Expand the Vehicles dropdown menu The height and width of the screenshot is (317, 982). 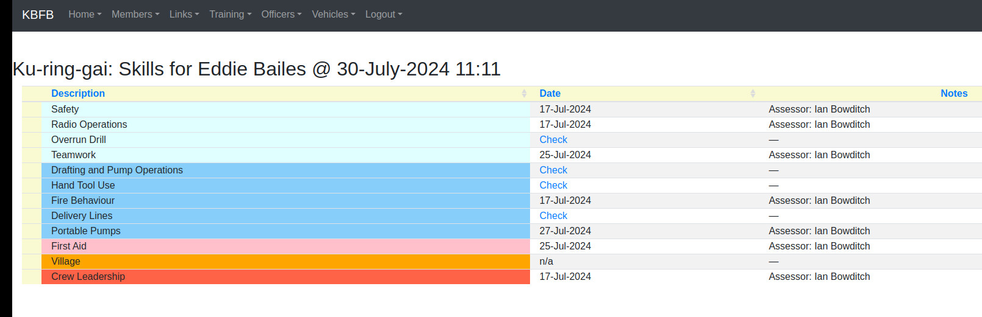pyautogui.click(x=334, y=15)
